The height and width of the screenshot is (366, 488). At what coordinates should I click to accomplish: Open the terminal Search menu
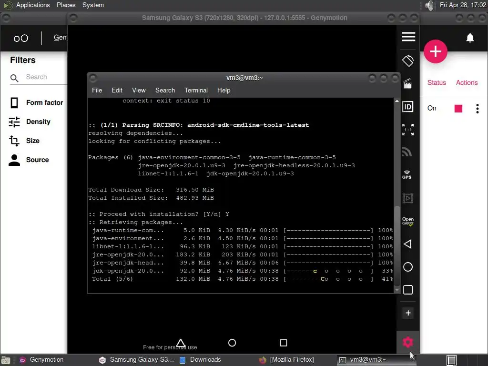[165, 90]
